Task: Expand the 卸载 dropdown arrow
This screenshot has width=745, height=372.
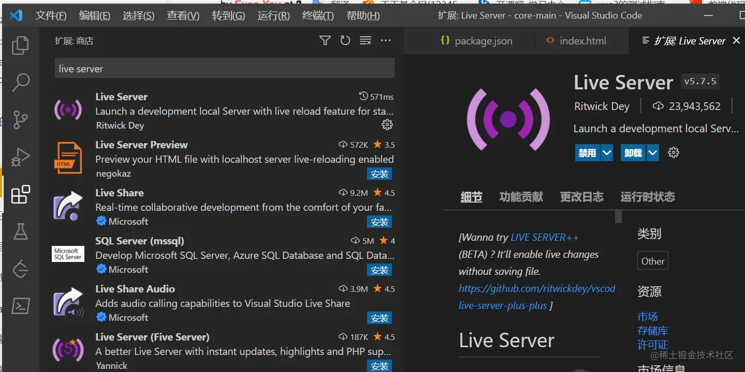Action: (x=653, y=153)
